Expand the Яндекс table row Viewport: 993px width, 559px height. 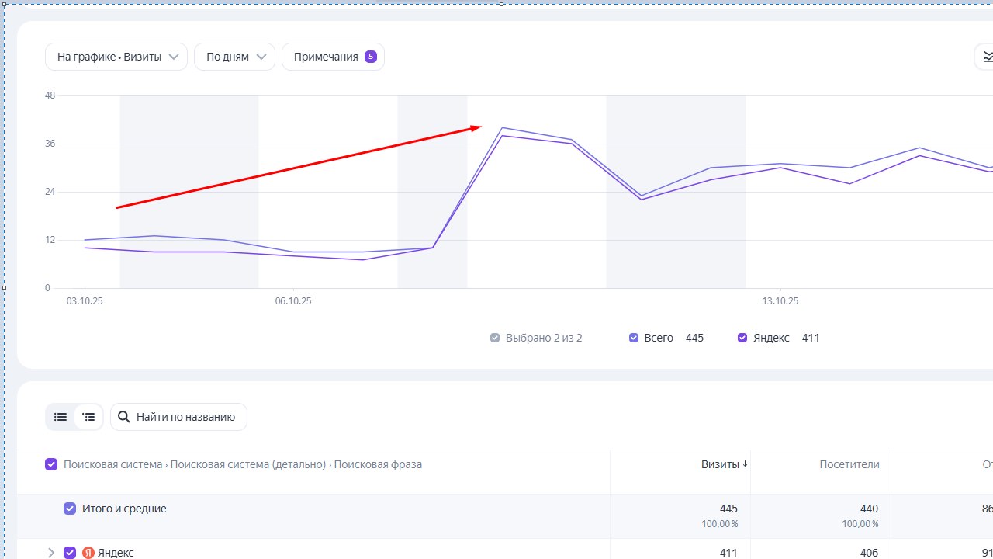pyautogui.click(x=51, y=553)
